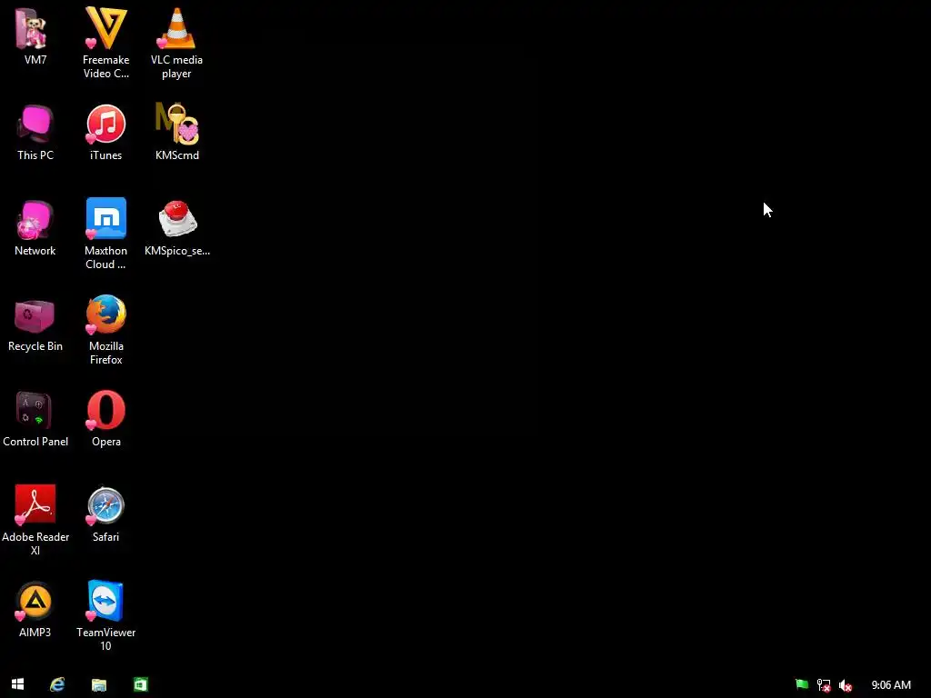Click the 'Maxthon Cloud ...' label text
The height and width of the screenshot is (698, 931).
click(105, 257)
